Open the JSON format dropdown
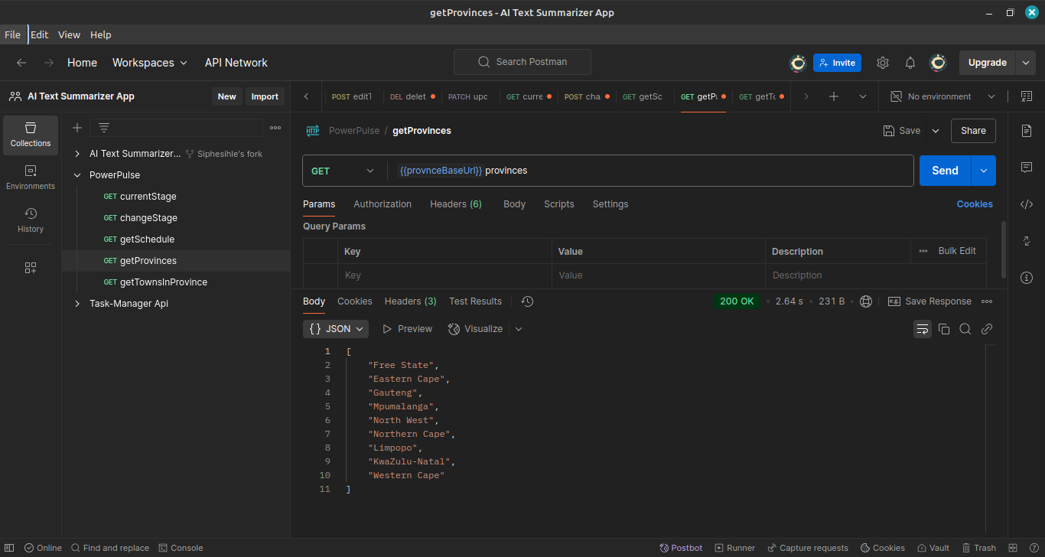 tap(336, 329)
